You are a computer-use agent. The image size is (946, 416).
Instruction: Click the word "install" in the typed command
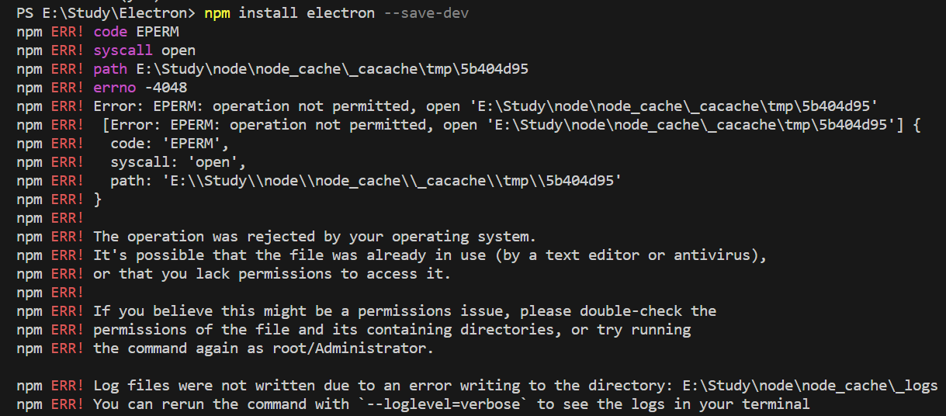coord(268,14)
